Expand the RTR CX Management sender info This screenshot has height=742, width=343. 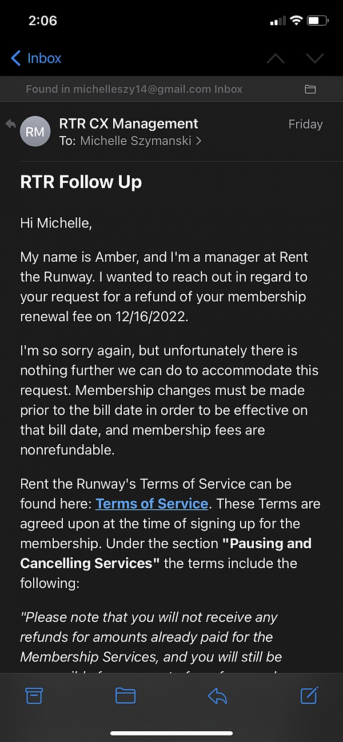click(x=129, y=123)
